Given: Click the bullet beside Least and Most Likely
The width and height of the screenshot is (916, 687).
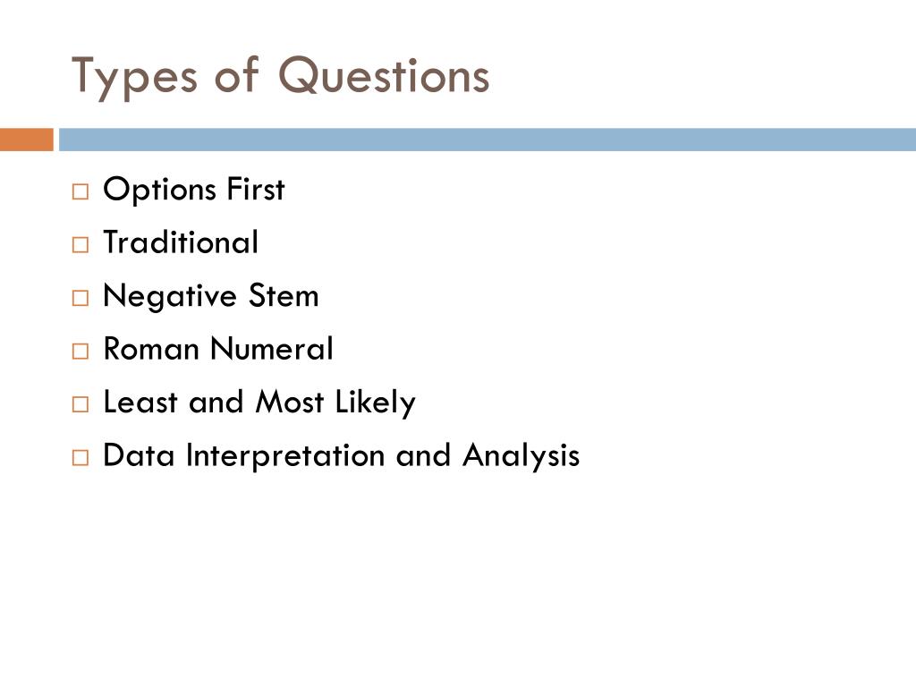Looking at the screenshot, I should 81,404.
